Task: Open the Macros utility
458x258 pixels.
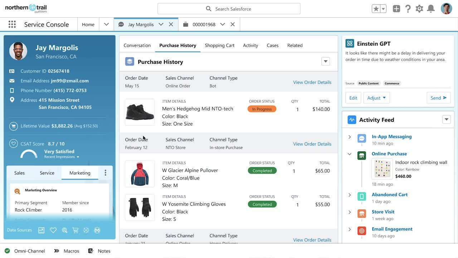Action: coord(67,251)
